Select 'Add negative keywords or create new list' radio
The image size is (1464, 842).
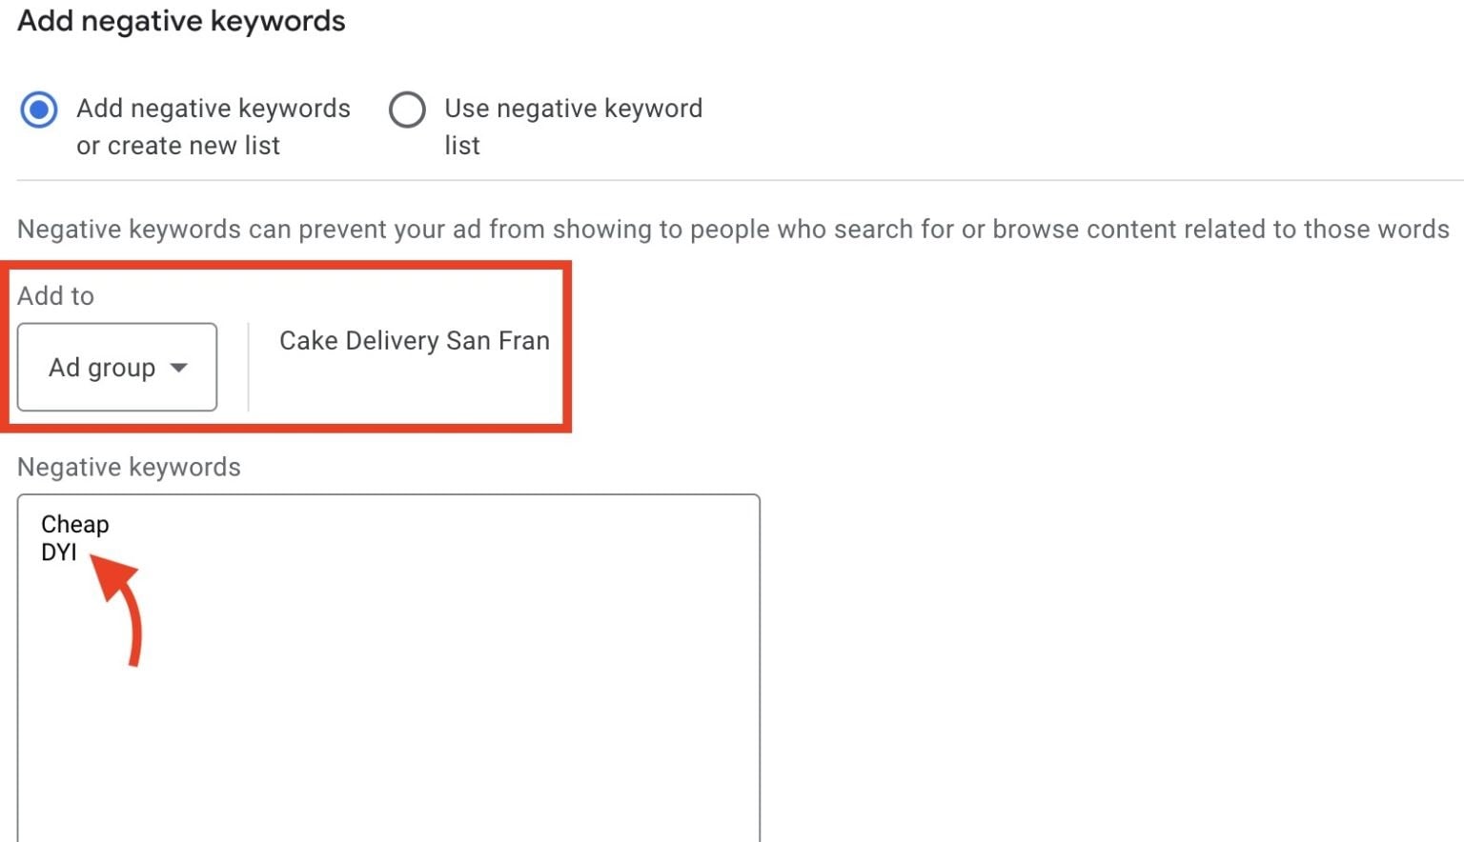pos(39,110)
